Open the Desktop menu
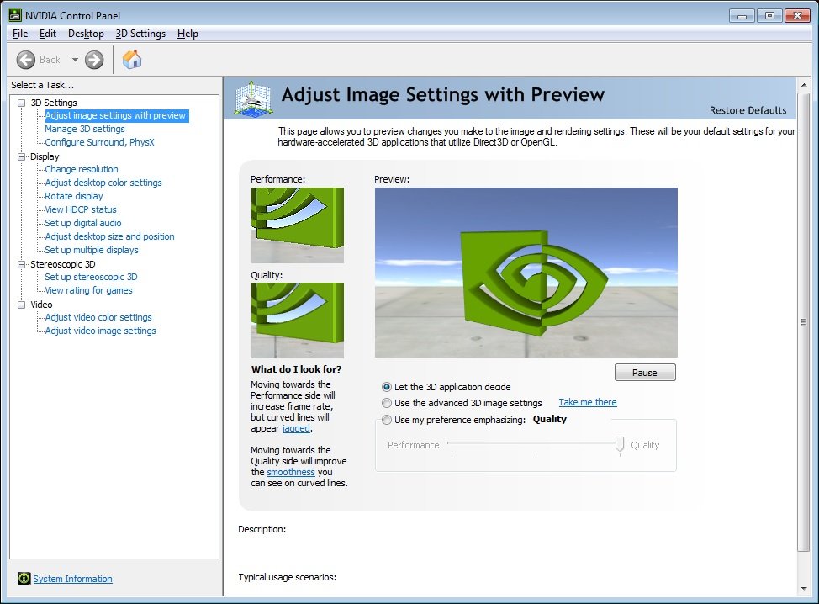The width and height of the screenshot is (819, 604). pos(86,34)
